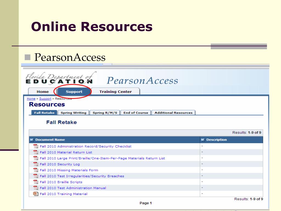The width and height of the screenshot is (281, 211).
Task: Click the 'PearsonAccess' bullet point text
Action: pos(70,57)
